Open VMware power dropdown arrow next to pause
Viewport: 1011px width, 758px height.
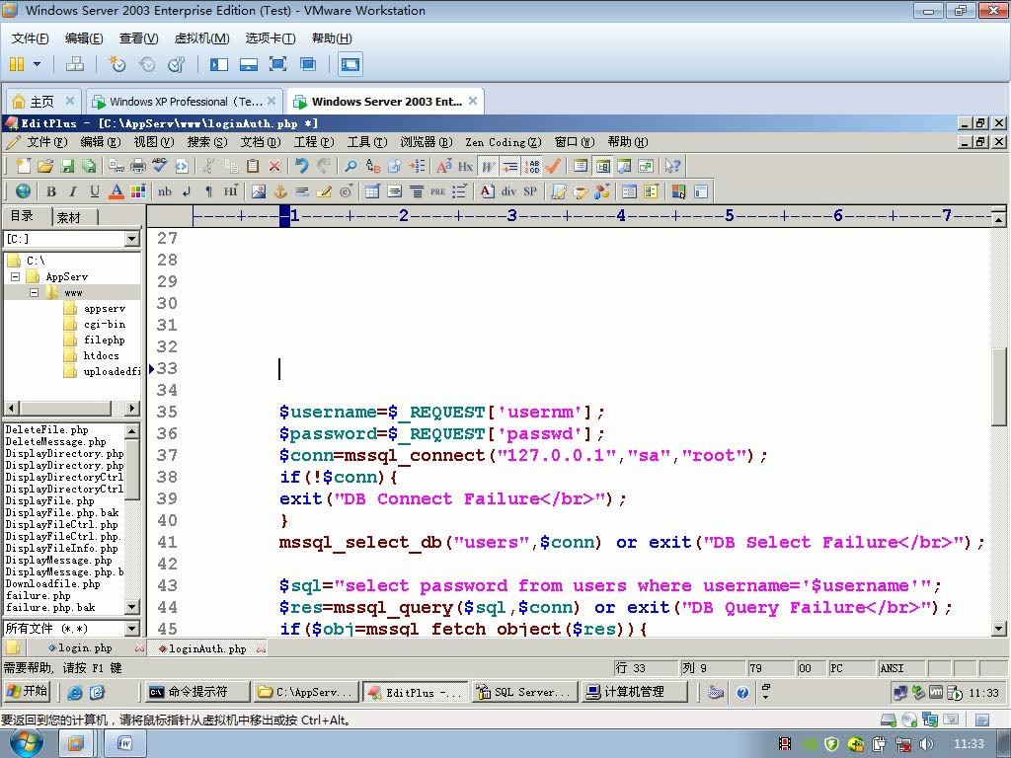(x=37, y=64)
